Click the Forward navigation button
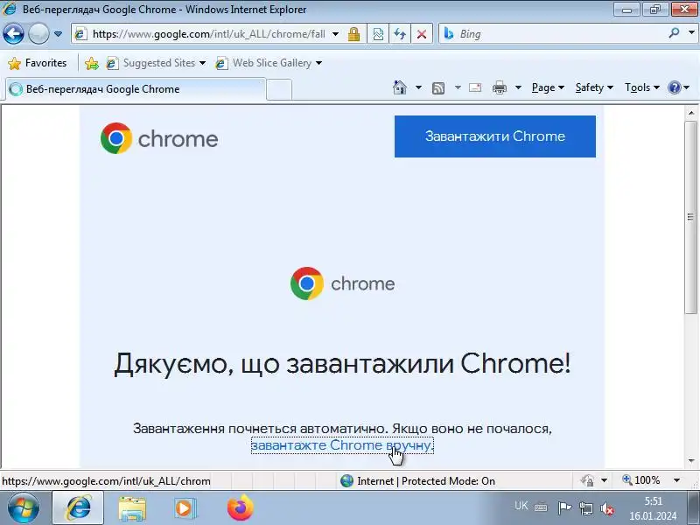The width and height of the screenshot is (700, 525). coord(38,34)
